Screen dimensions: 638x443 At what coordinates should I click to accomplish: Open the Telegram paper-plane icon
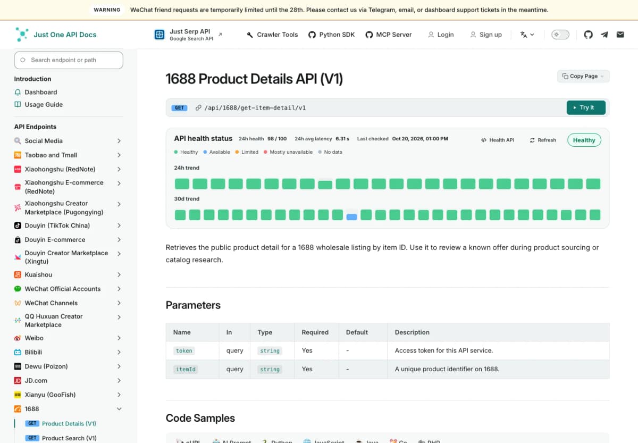point(604,35)
